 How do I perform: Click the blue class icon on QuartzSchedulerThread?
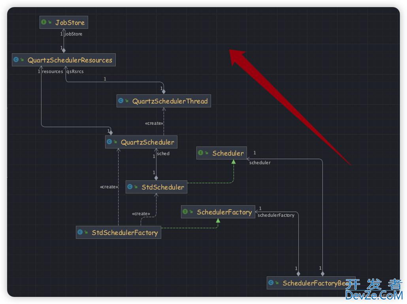pyautogui.click(x=121, y=100)
